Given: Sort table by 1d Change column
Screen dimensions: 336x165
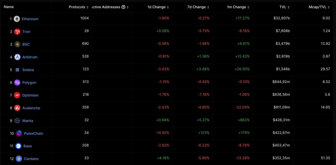Looking at the screenshot, I should pyautogui.click(x=158, y=7).
